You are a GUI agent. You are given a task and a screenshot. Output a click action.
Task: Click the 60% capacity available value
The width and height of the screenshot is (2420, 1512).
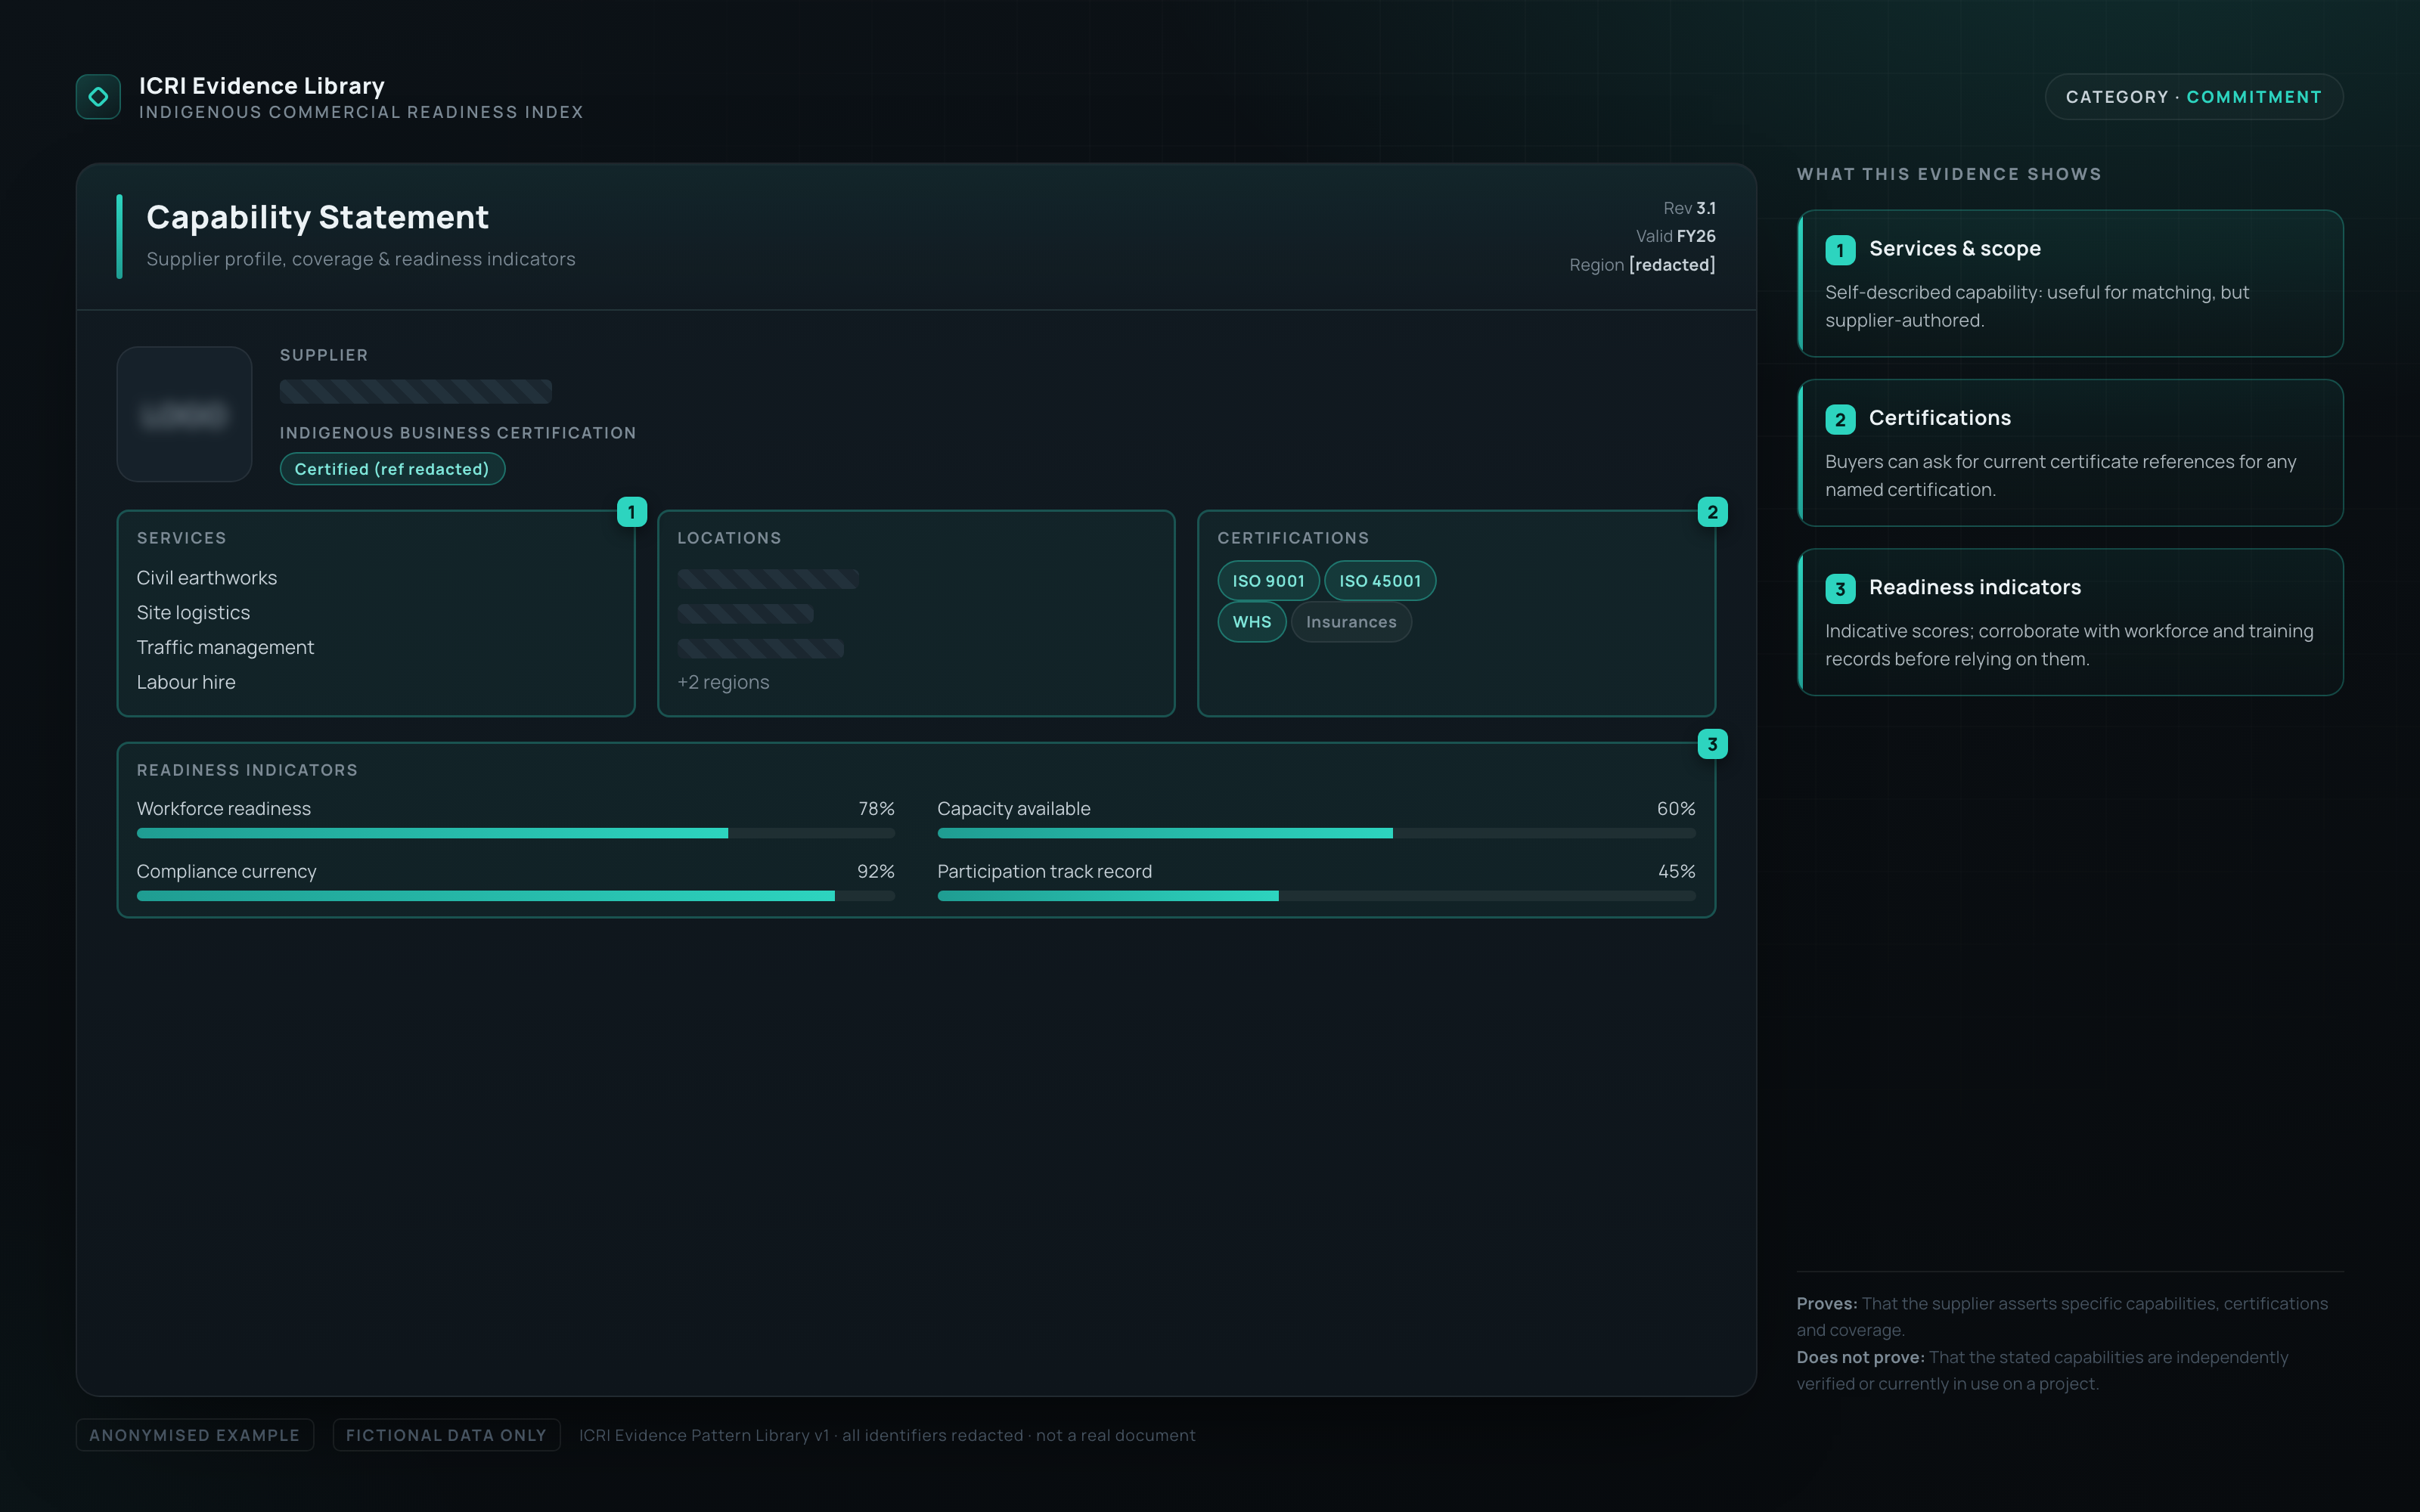[1676, 809]
